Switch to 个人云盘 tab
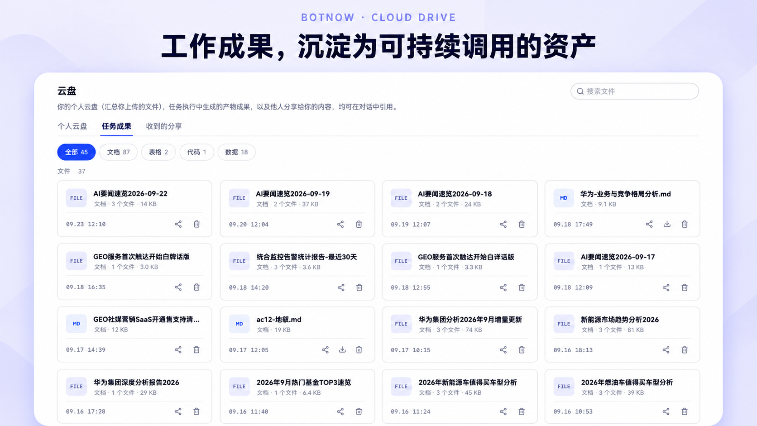This screenshot has width=757, height=426. (x=72, y=126)
